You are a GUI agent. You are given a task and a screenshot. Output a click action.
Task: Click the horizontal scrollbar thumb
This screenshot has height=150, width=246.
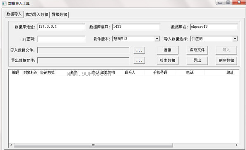pos(93,145)
